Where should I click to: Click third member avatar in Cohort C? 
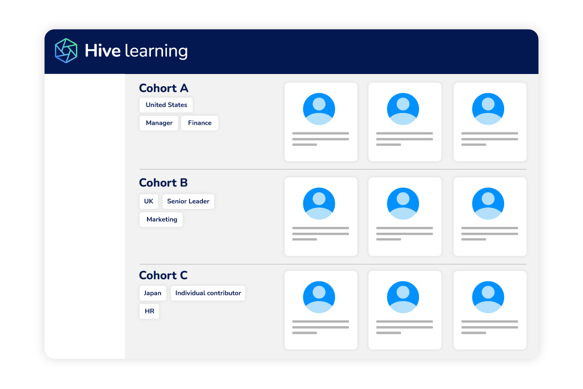point(488,297)
